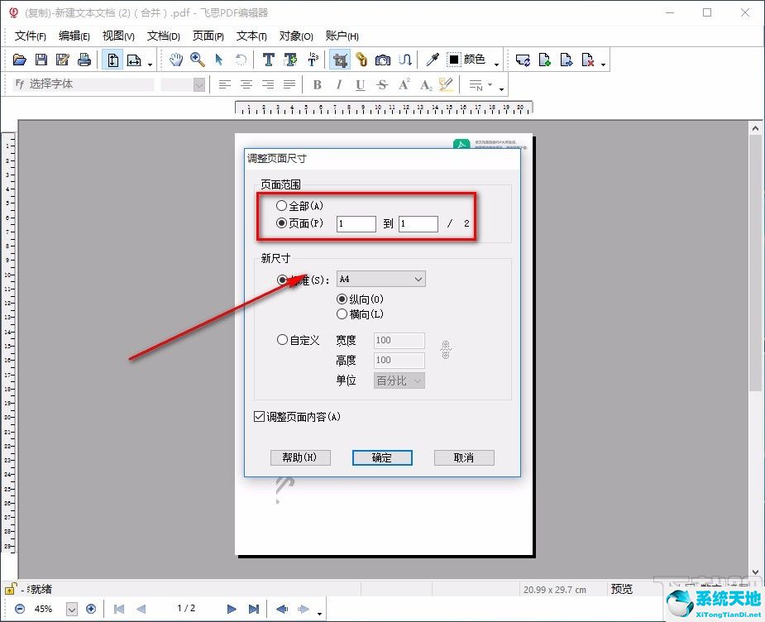Pick the Eyedropper color tool
The height and width of the screenshot is (622, 765).
(x=432, y=60)
